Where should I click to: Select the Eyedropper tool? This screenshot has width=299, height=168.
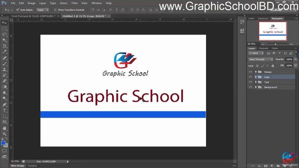(4, 52)
